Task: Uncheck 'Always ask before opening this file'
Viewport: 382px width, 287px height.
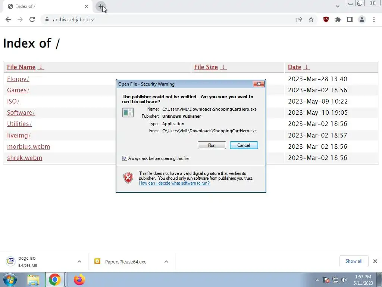Action: [125, 158]
